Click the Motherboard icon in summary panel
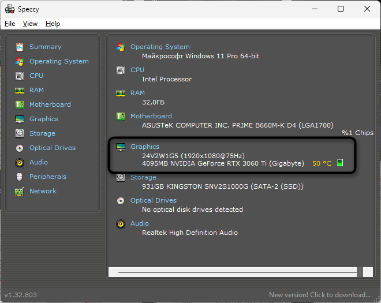381x303 pixels. tap(121, 117)
